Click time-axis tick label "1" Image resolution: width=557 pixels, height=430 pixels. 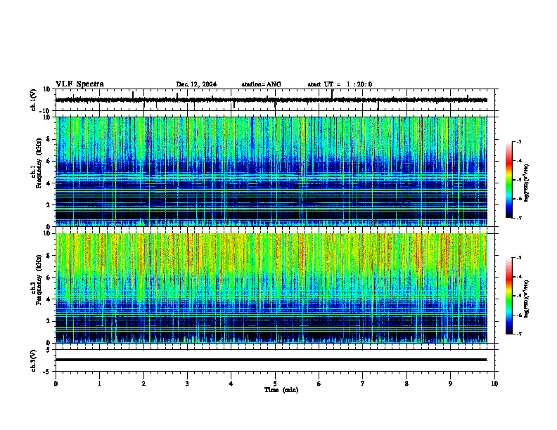pos(99,384)
